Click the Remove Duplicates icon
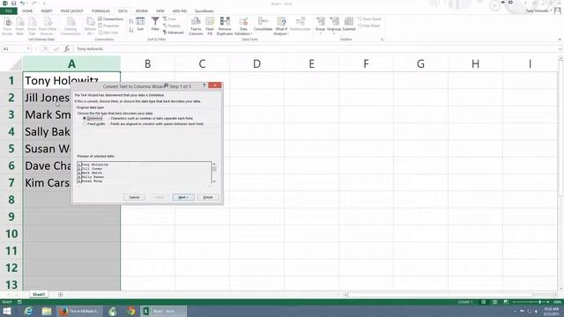The height and width of the screenshot is (317, 564). click(225, 26)
